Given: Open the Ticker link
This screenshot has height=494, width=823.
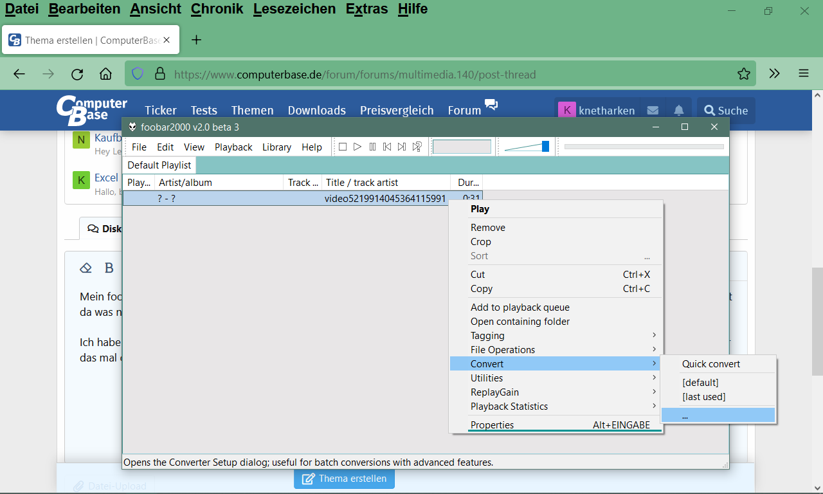Looking at the screenshot, I should click(x=161, y=111).
